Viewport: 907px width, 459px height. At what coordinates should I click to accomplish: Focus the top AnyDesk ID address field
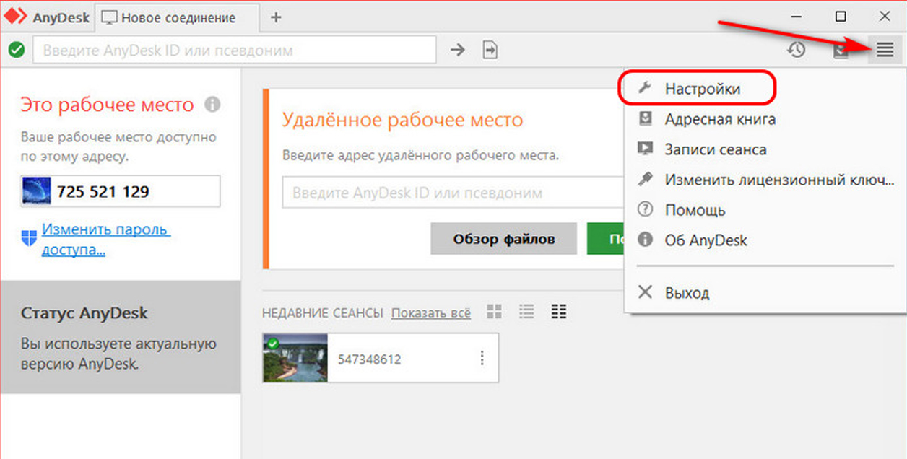[x=235, y=51]
